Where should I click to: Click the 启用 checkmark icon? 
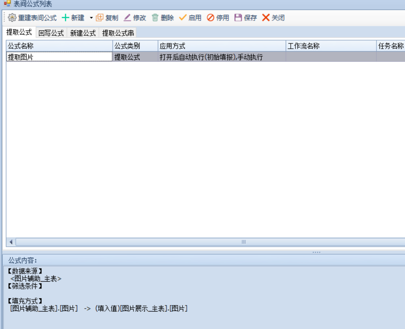click(x=183, y=18)
